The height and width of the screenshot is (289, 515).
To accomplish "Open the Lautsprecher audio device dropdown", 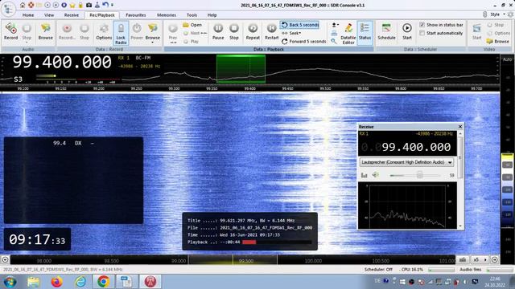I will click(x=406, y=162).
